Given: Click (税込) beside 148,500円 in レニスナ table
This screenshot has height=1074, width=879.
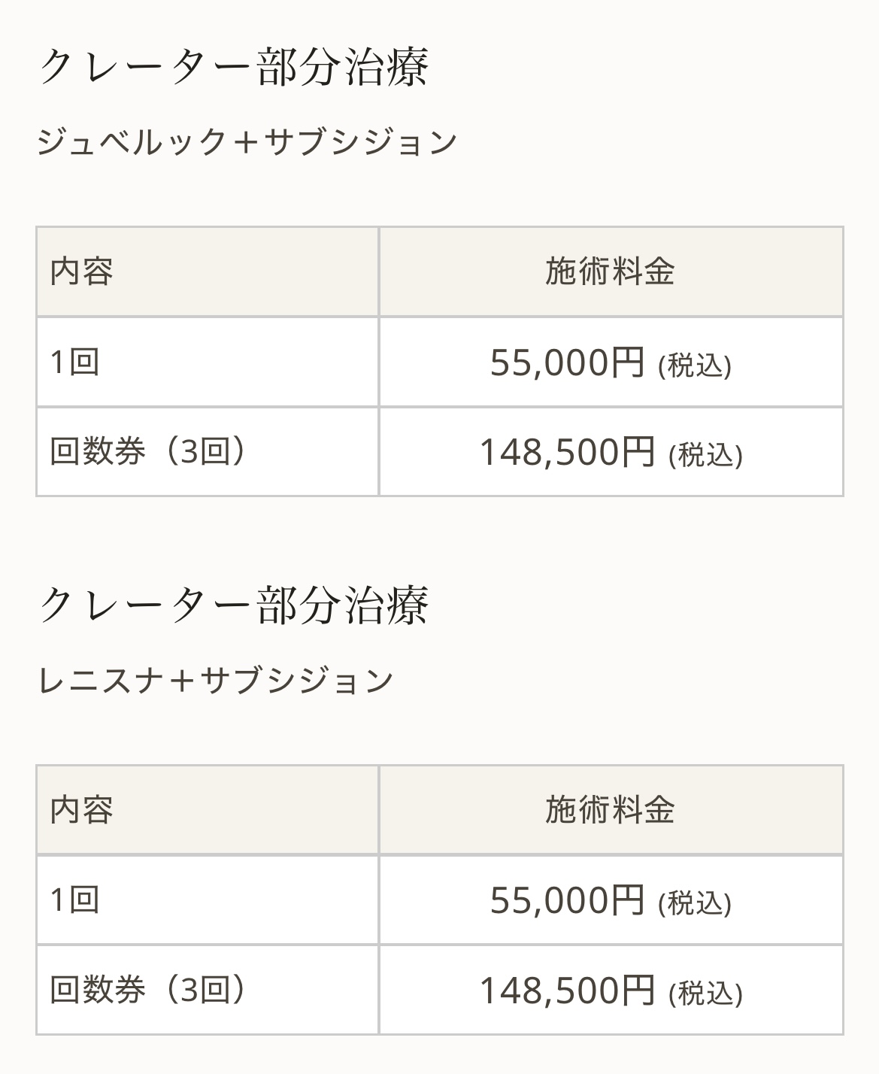Looking at the screenshot, I should [x=705, y=994].
